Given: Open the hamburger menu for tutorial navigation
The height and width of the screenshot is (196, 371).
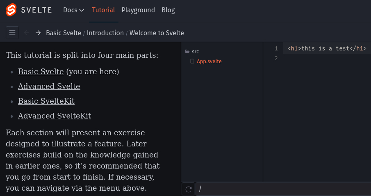Looking at the screenshot, I should tap(12, 33).
